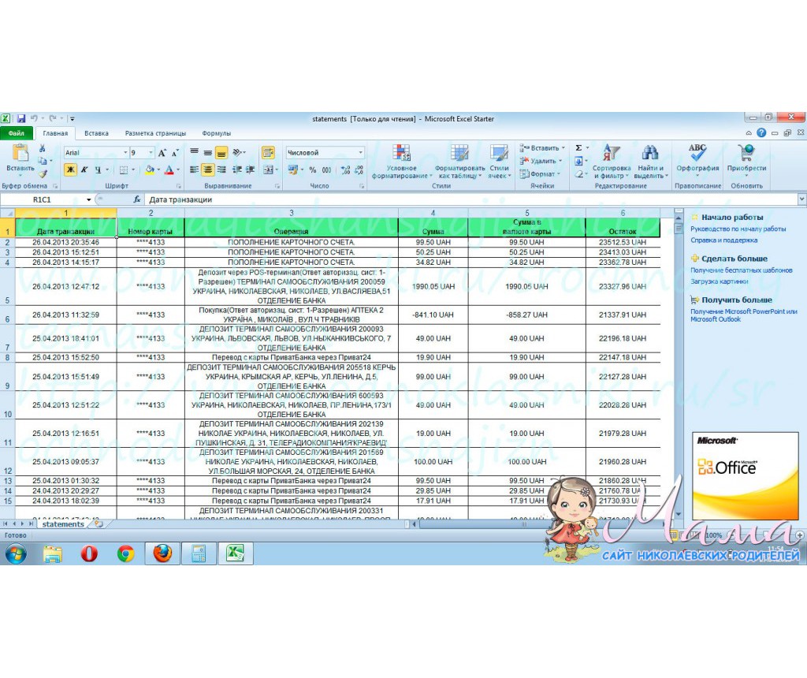This screenshot has height=678, width=807.
Task: Click the Purchase (Приобрести) cart icon
Action: 746,160
